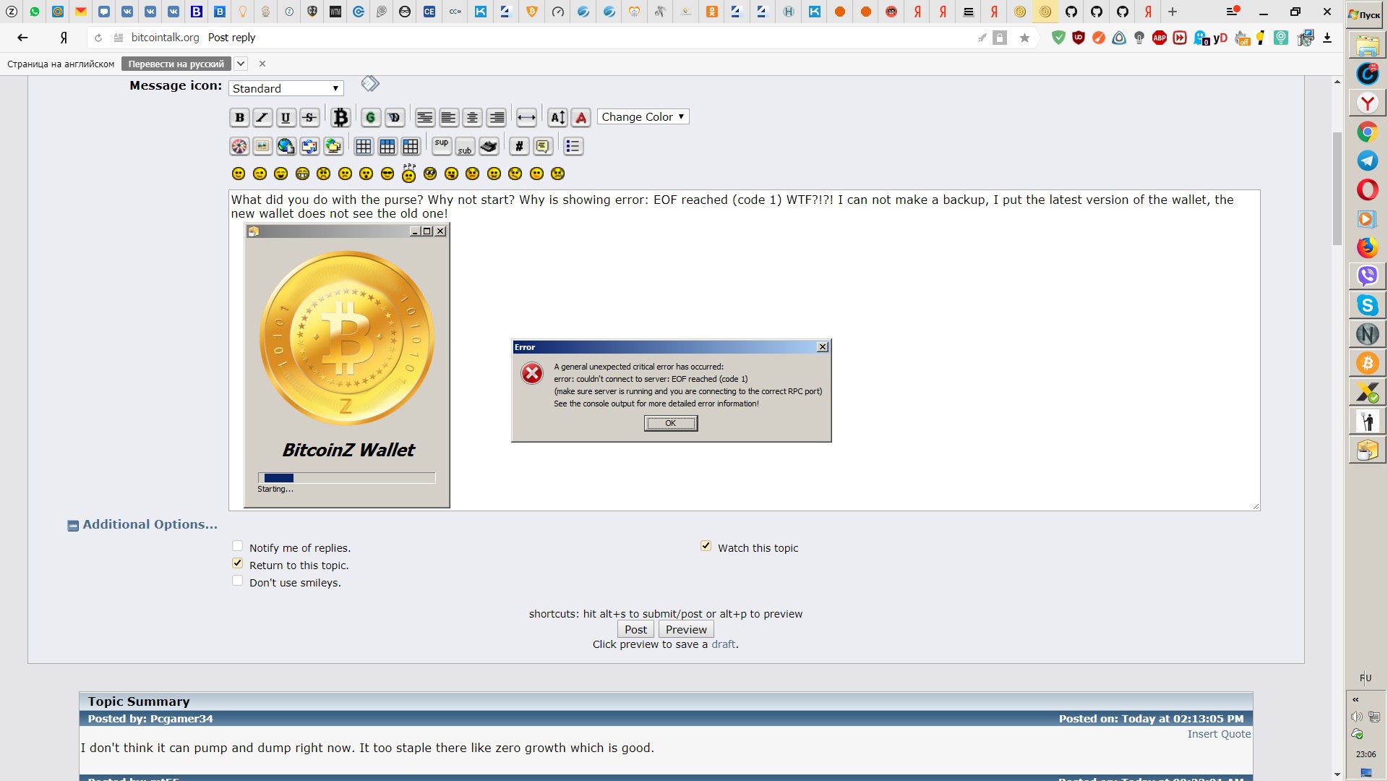
Task: Insert a quote block
Action: [x=543, y=146]
